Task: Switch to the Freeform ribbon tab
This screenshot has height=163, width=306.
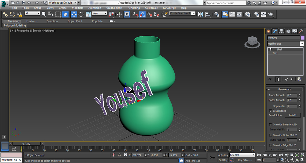Action: [x=32, y=21]
